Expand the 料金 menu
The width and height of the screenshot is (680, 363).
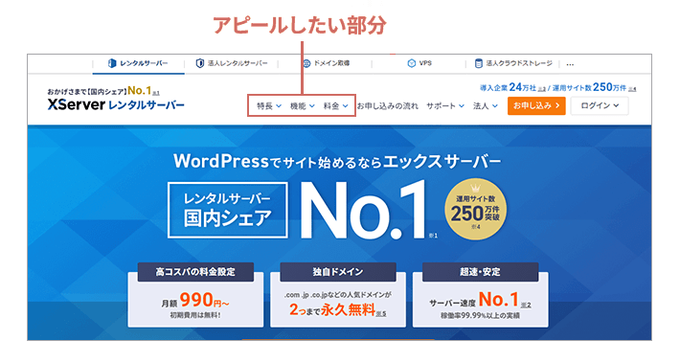(335, 105)
